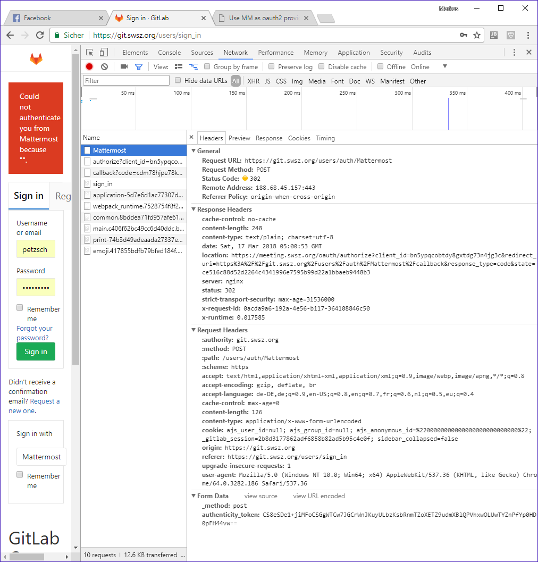Click the network Filter text field
The width and height of the screenshot is (538, 562).
coord(126,81)
